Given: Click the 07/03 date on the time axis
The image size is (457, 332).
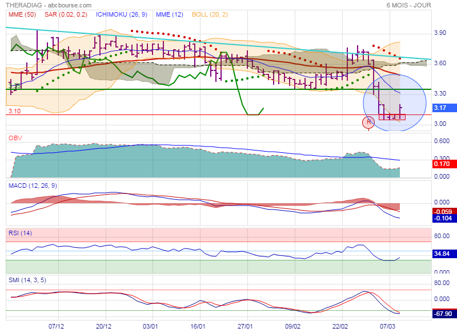Looking at the screenshot, I should [387, 326].
